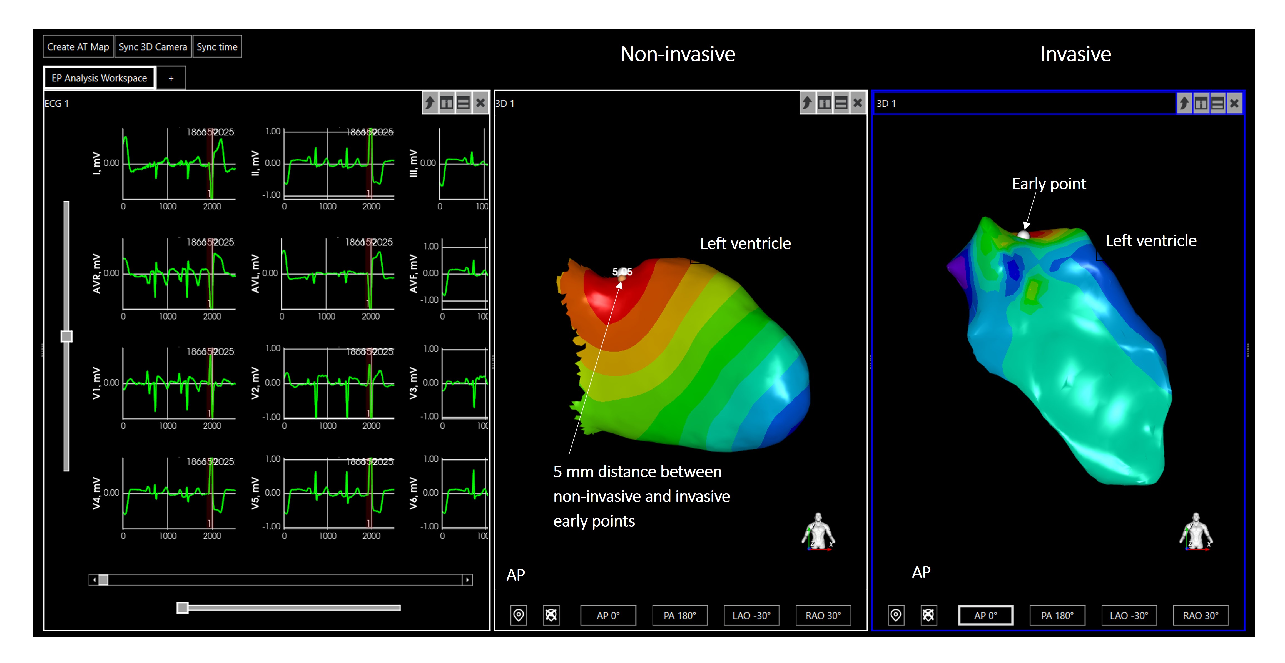Click the crossed-out torso icon in Invasive panel
The width and height of the screenshot is (1285, 663).
pyautogui.click(x=928, y=615)
